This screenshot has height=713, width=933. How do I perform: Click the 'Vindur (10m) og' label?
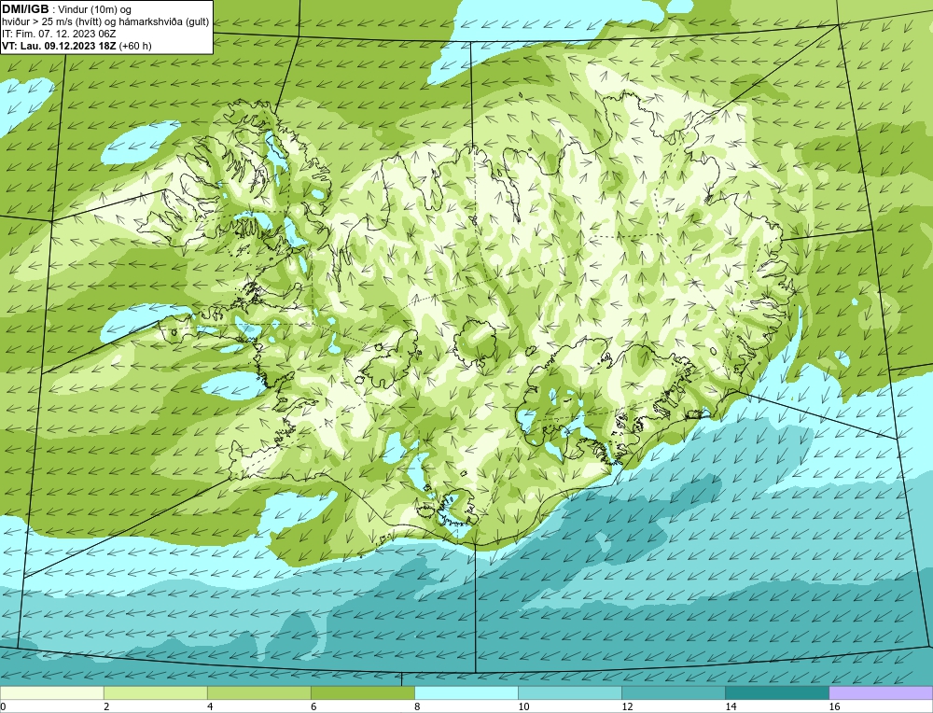(x=95, y=9)
